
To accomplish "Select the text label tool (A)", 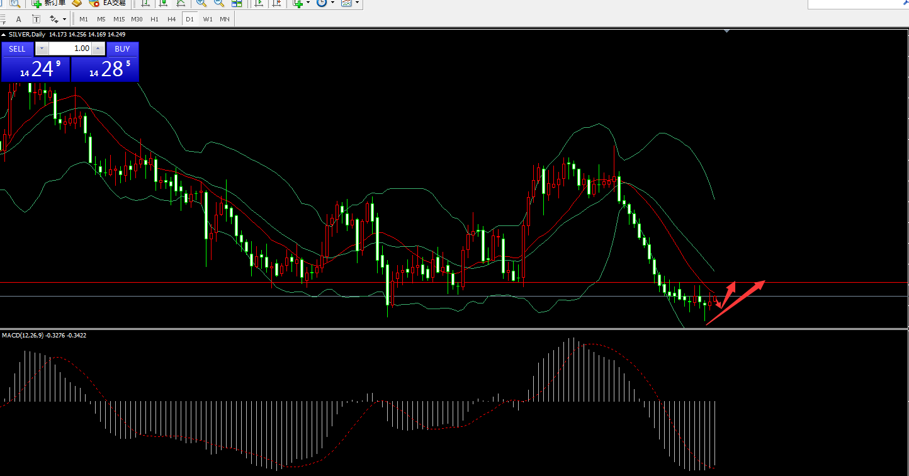I will pyautogui.click(x=18, y=19).
